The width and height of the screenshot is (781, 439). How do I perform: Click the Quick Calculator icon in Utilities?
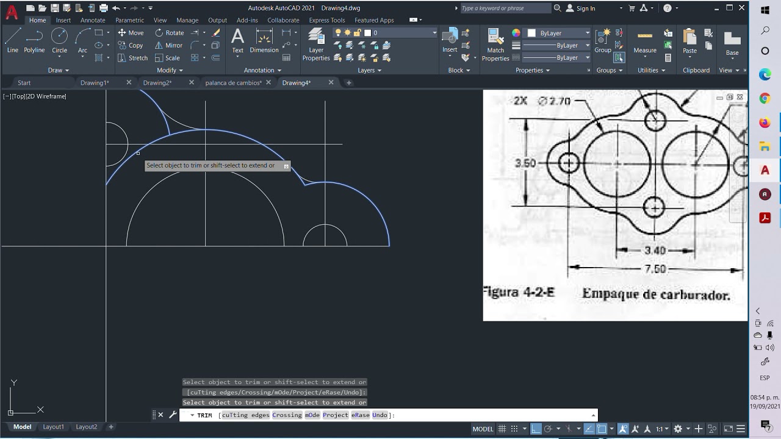pyautogui.click(x=668, y=58)
